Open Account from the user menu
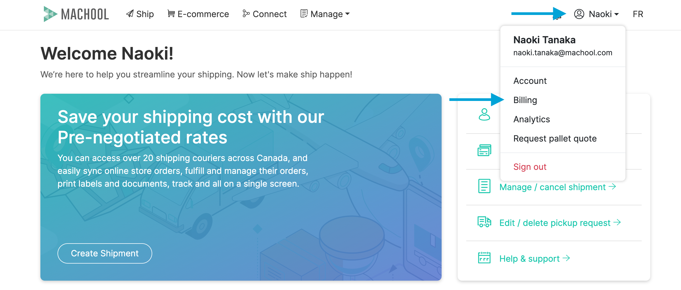Viewport: 681px width, 290px height. pyautogui.click(x=530, y=81)
